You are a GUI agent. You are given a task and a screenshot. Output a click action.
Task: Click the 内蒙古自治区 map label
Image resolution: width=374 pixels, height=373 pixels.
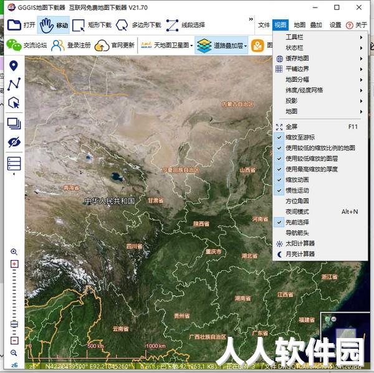coord(237,104)
